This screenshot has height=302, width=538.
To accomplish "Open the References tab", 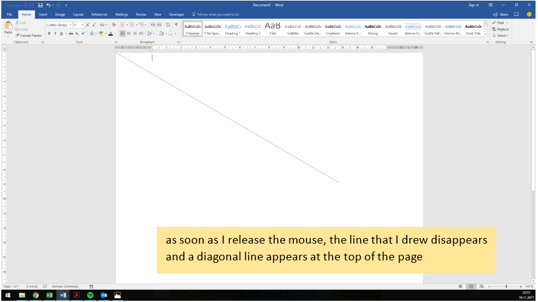I will (99, 14).
